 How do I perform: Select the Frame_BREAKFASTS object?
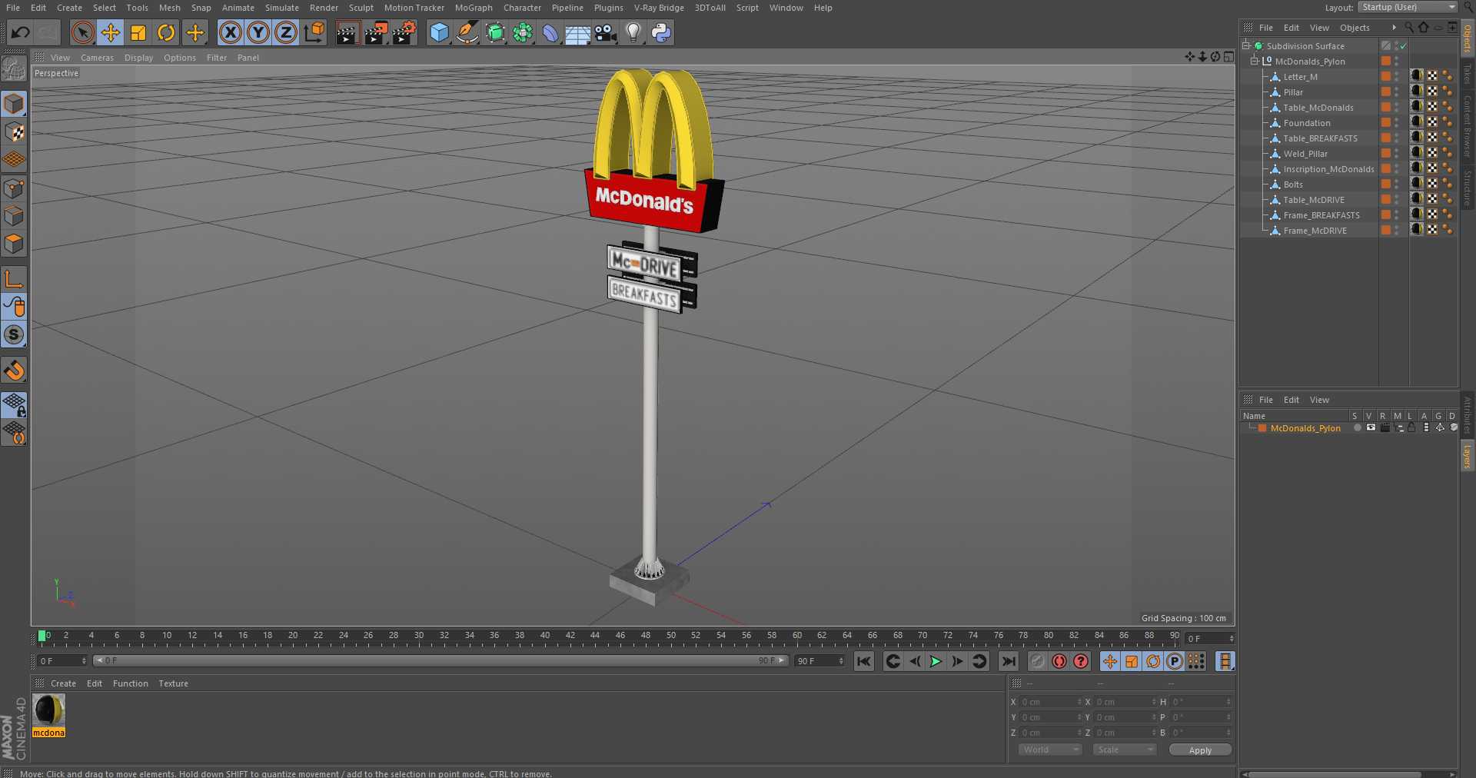pyautogui.click(x=1321, y=215)
